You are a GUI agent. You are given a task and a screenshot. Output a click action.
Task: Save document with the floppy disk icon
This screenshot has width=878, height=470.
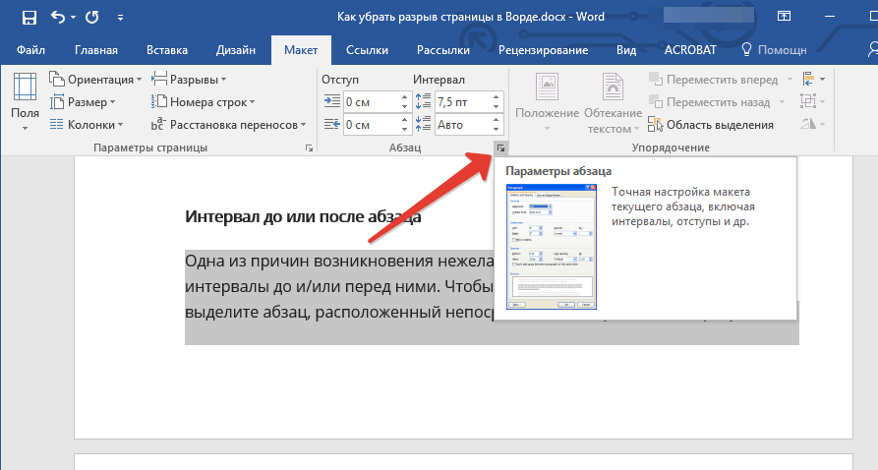point(29,18)
